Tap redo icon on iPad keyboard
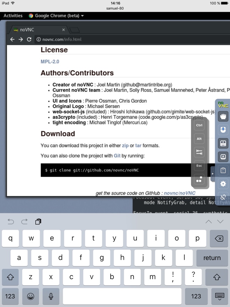Screen dimensions: 230x307 (x=24, y=222)
